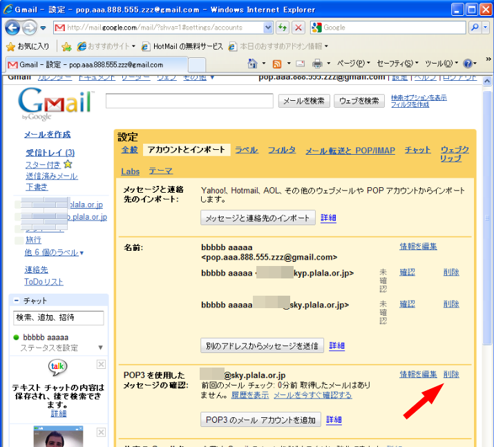Click 情報を編集 in the 名前 section
Screen dimensions: 494x447
point(419,247)
